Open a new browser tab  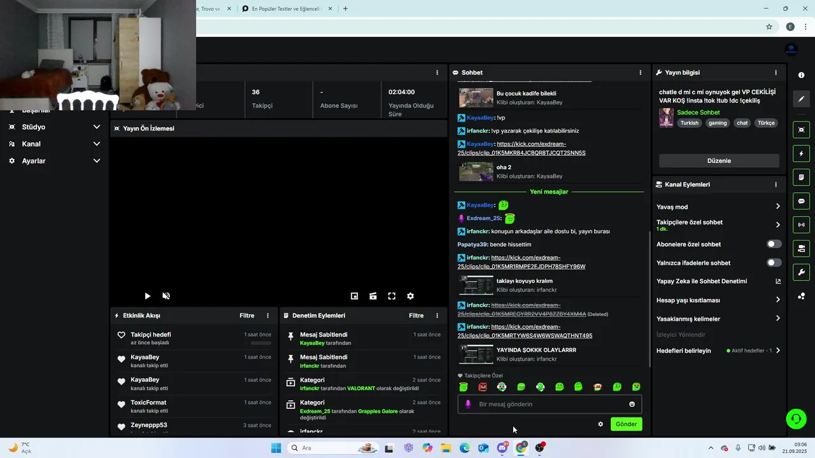(x=346, y=9)
